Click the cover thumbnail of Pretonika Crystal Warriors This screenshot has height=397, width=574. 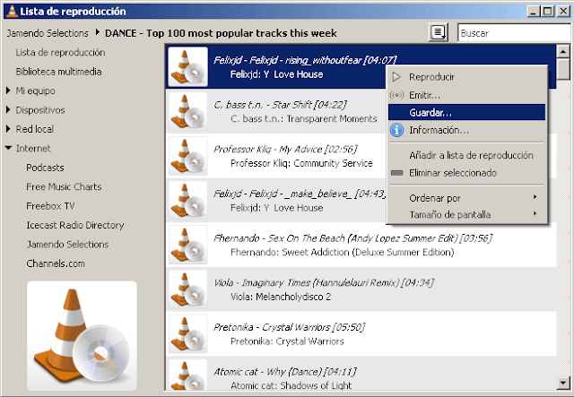[187, 334]
